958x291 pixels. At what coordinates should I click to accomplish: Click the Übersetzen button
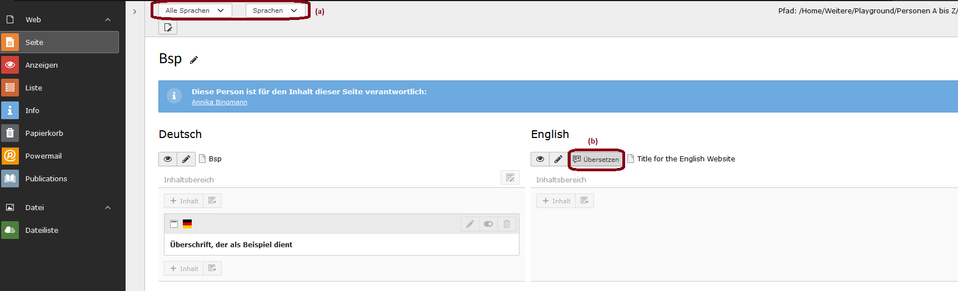pyautogui.click(x=596, y=160)
